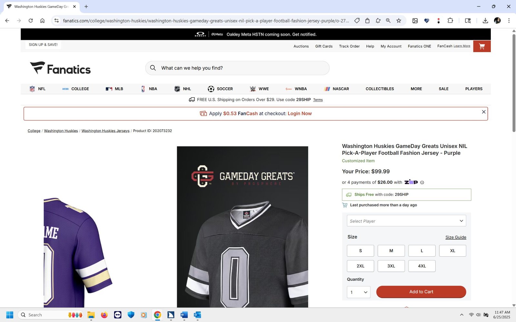Select size 3XL
516x322 pixels.
(391, 266)
